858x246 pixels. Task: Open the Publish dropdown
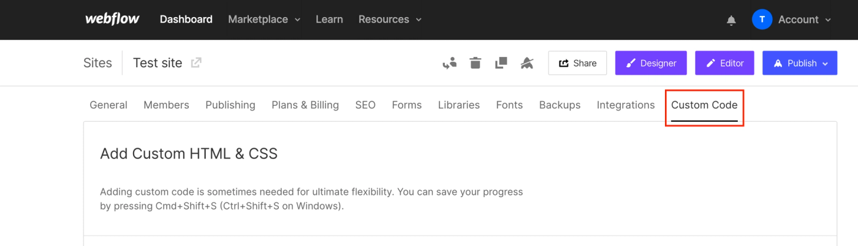799,63
